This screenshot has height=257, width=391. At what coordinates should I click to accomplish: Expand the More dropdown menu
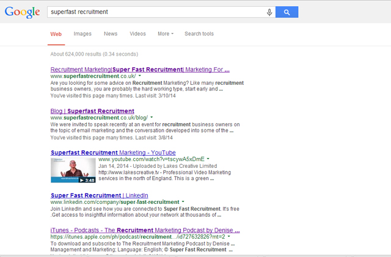[x=166, y=34]
